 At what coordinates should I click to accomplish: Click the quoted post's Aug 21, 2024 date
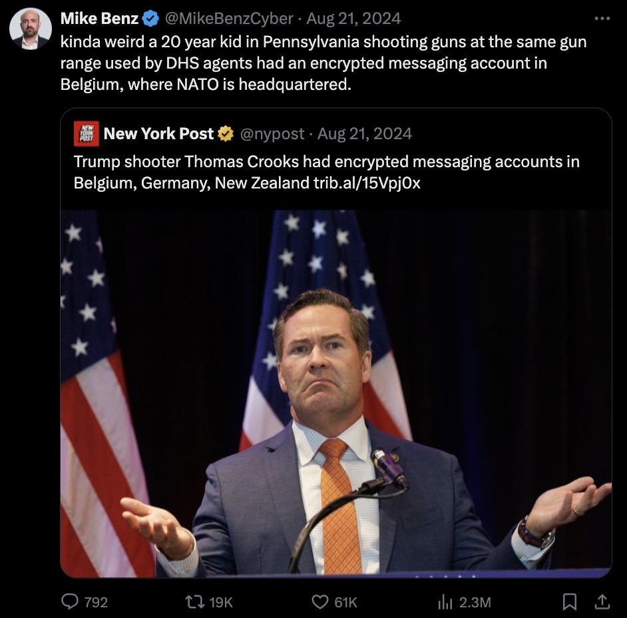[365, 134]
